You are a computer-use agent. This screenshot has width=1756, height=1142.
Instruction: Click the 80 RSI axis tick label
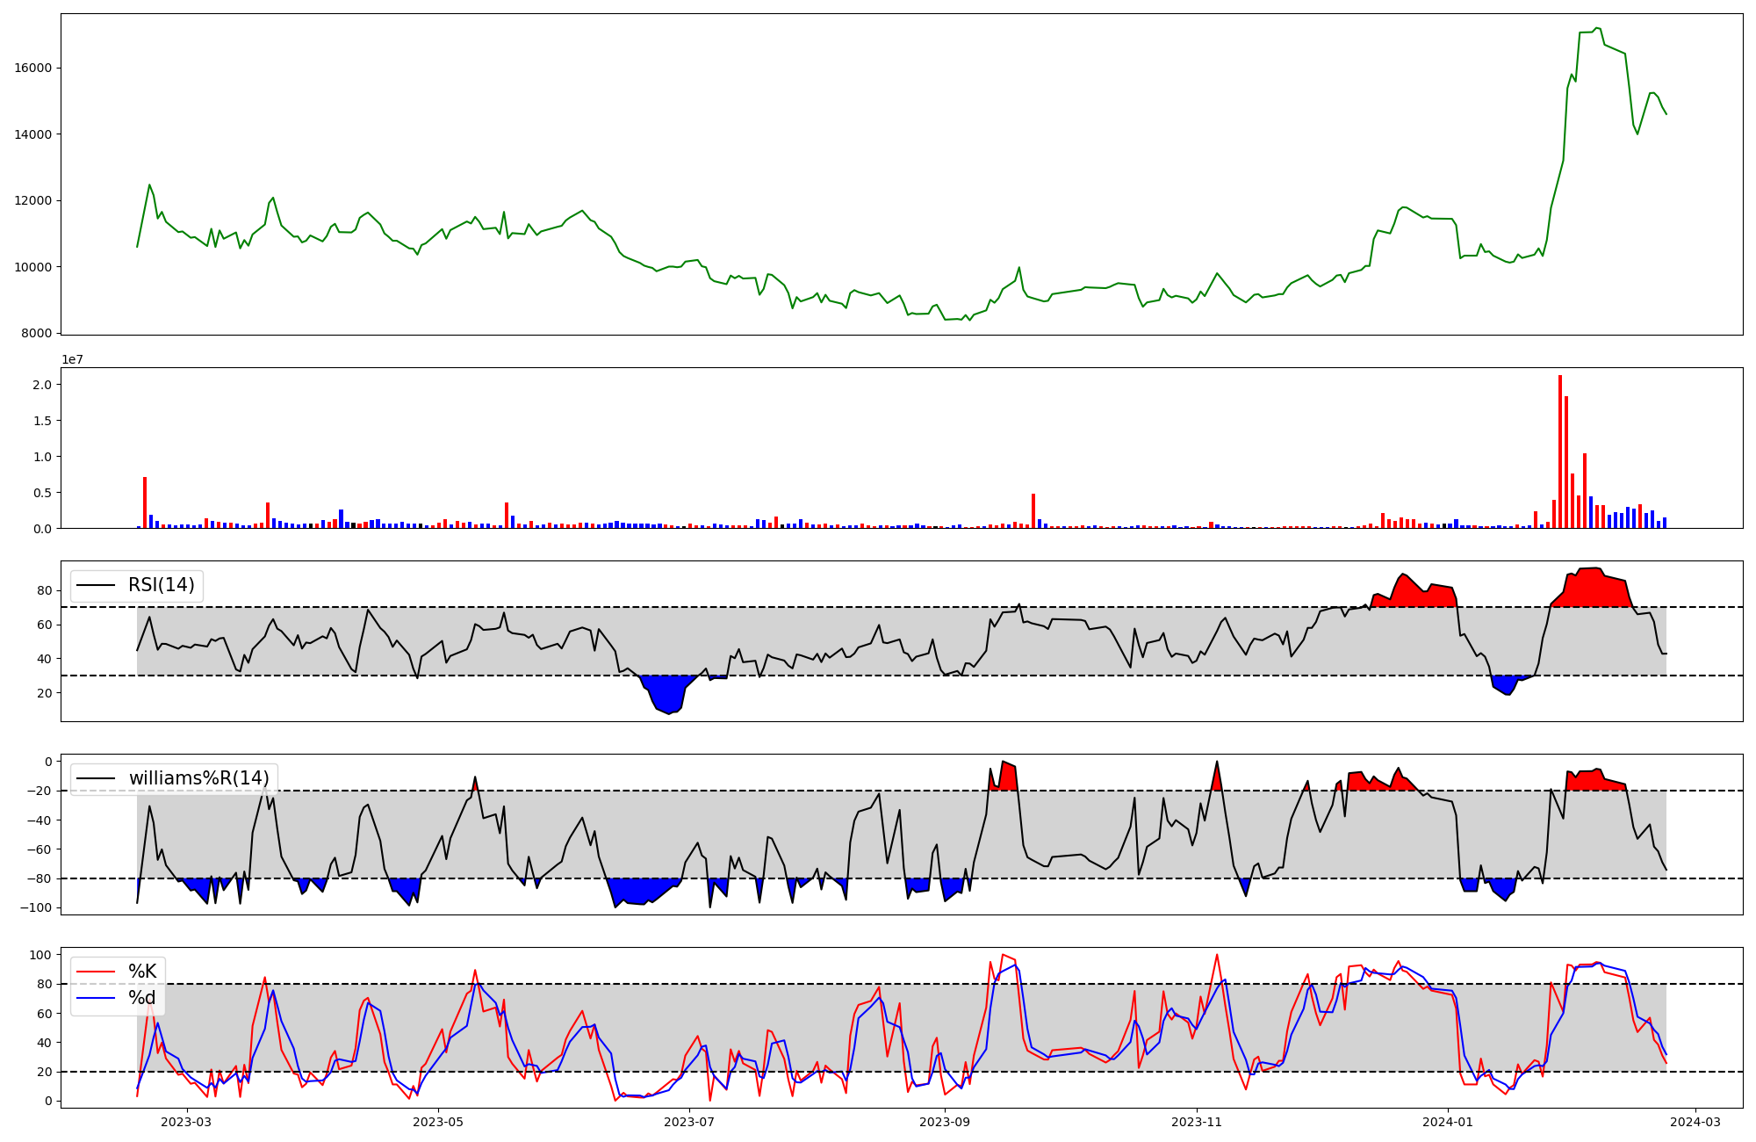point(46,590)
